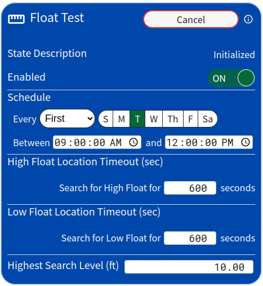Toggle Saturday (Sa) in the schedule
The height and width of the screenshot is (286, 263).
pos(208,119)
